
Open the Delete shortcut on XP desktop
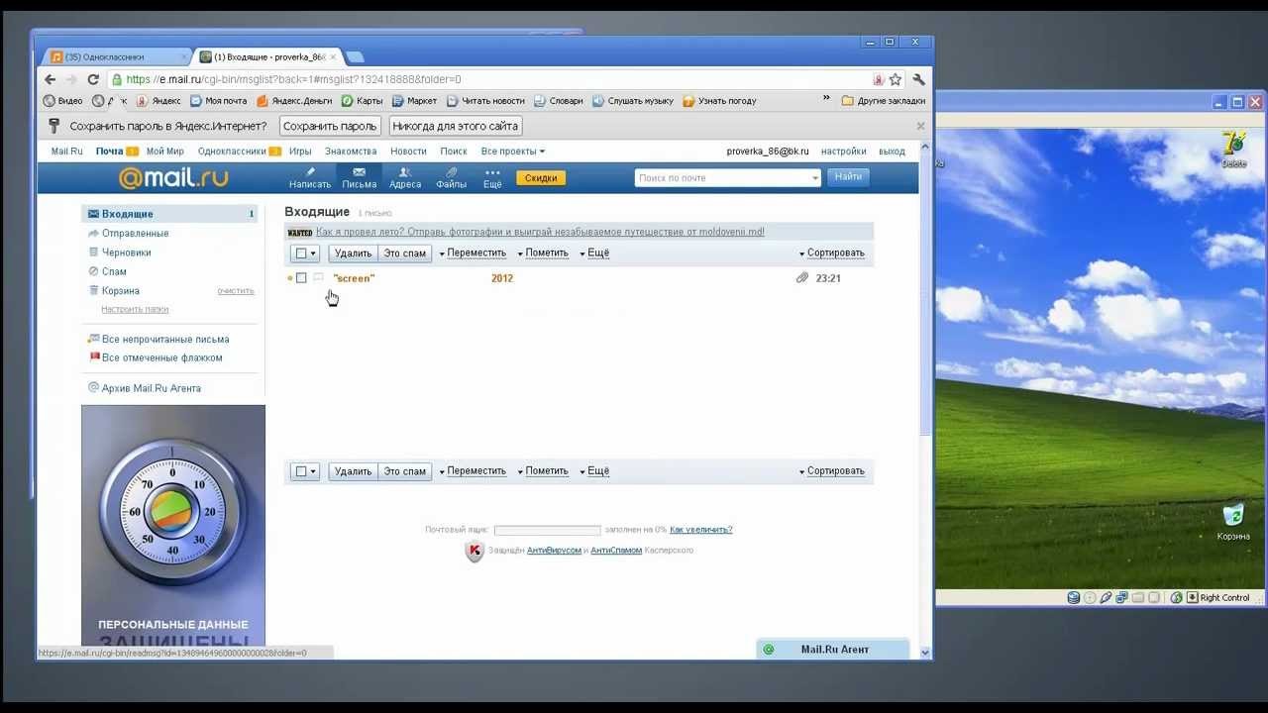[x=1233, y=149]
